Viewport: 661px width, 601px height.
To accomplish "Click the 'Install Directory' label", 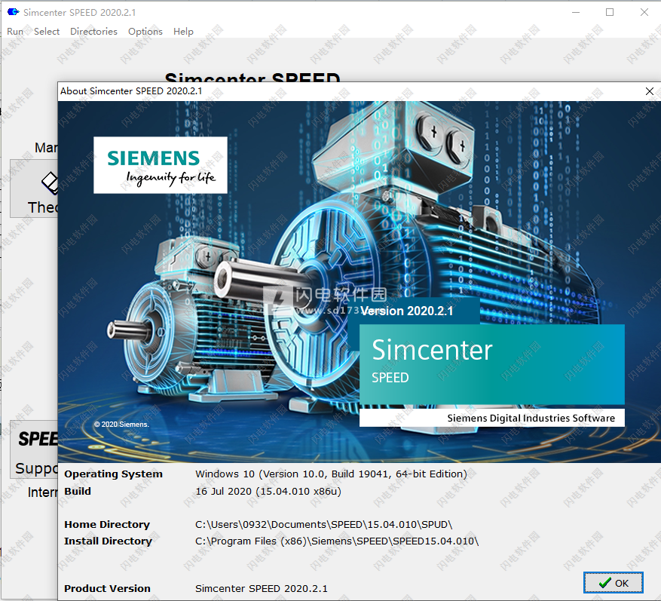I will tap(109, 541).
